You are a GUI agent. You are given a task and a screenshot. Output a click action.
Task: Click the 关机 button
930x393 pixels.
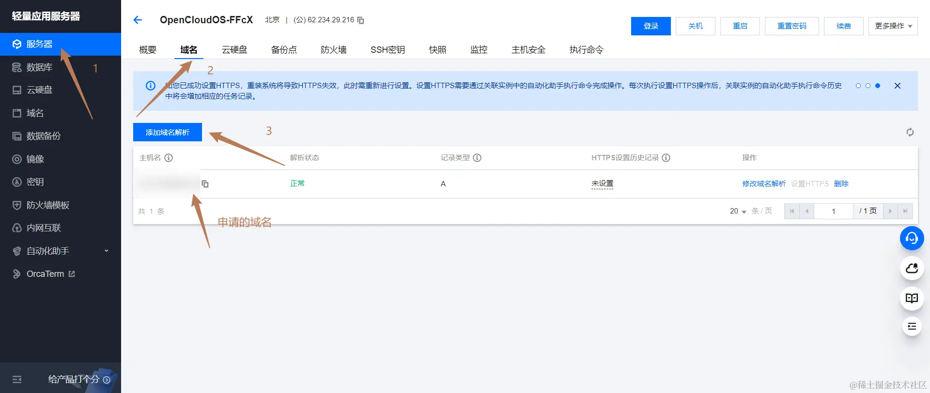point(696,26)
